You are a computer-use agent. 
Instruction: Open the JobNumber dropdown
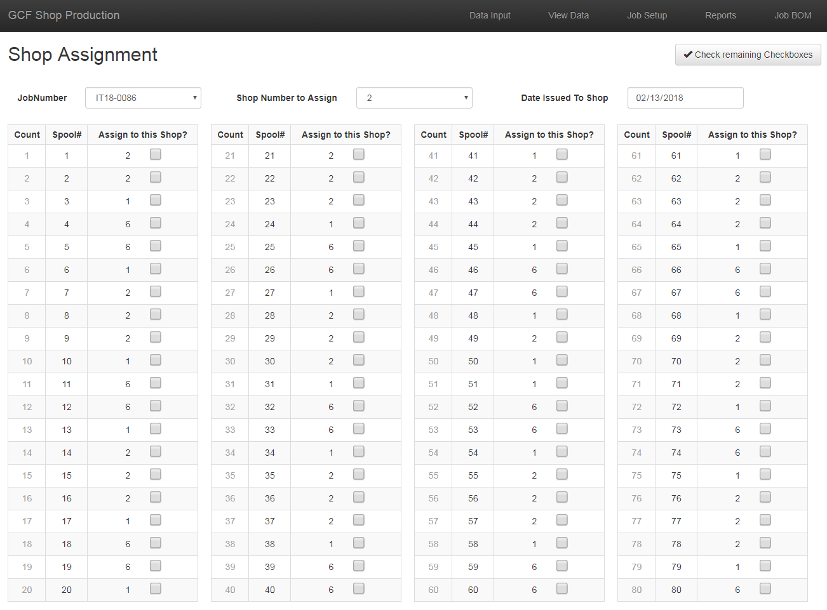143,98
